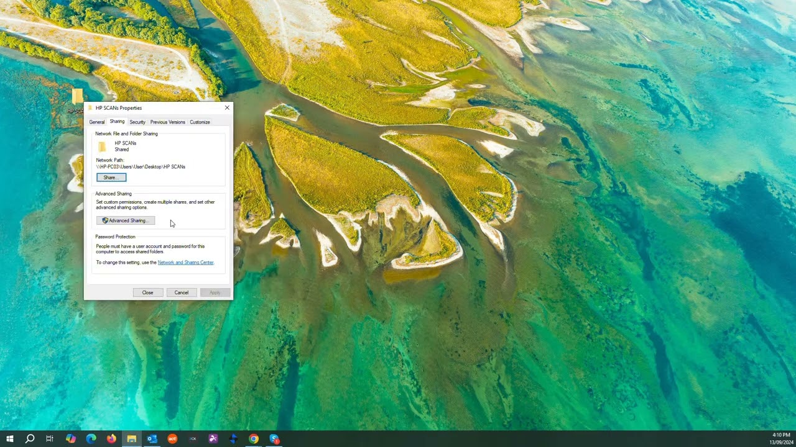Open the Windows Start menu
The width and height of the screenshot is (796, 447).
coord(9,439)
